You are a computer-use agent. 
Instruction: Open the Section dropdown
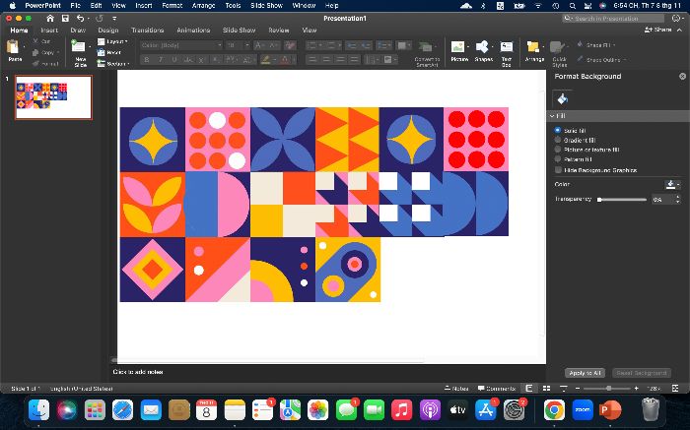[x=113, y=64]
